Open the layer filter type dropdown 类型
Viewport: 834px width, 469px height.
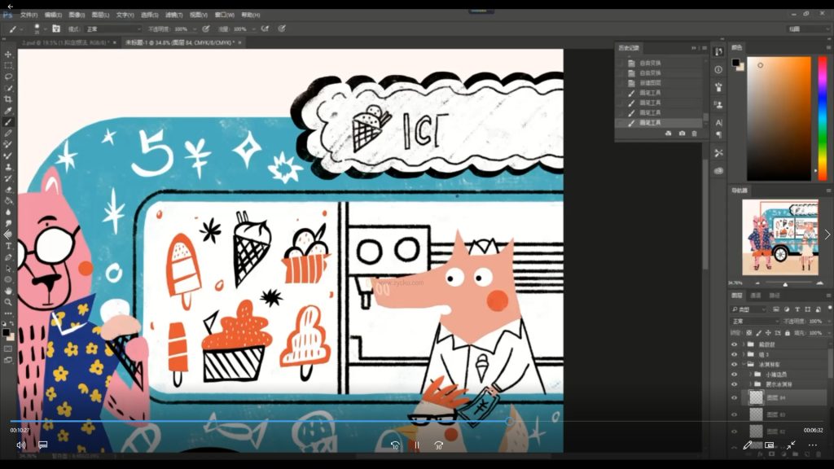(x=749, y=309)
